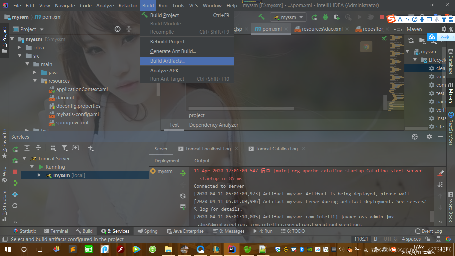Click the deploy arrow next to myssm deployment

coord(183,173)
